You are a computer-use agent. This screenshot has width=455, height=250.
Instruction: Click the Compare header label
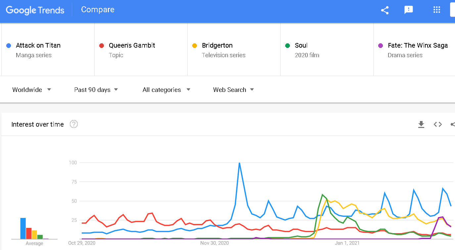[x=98, y=10]
